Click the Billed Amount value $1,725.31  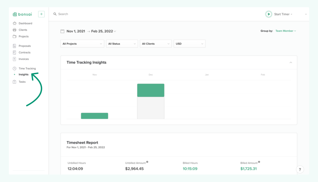click(248, 169)
